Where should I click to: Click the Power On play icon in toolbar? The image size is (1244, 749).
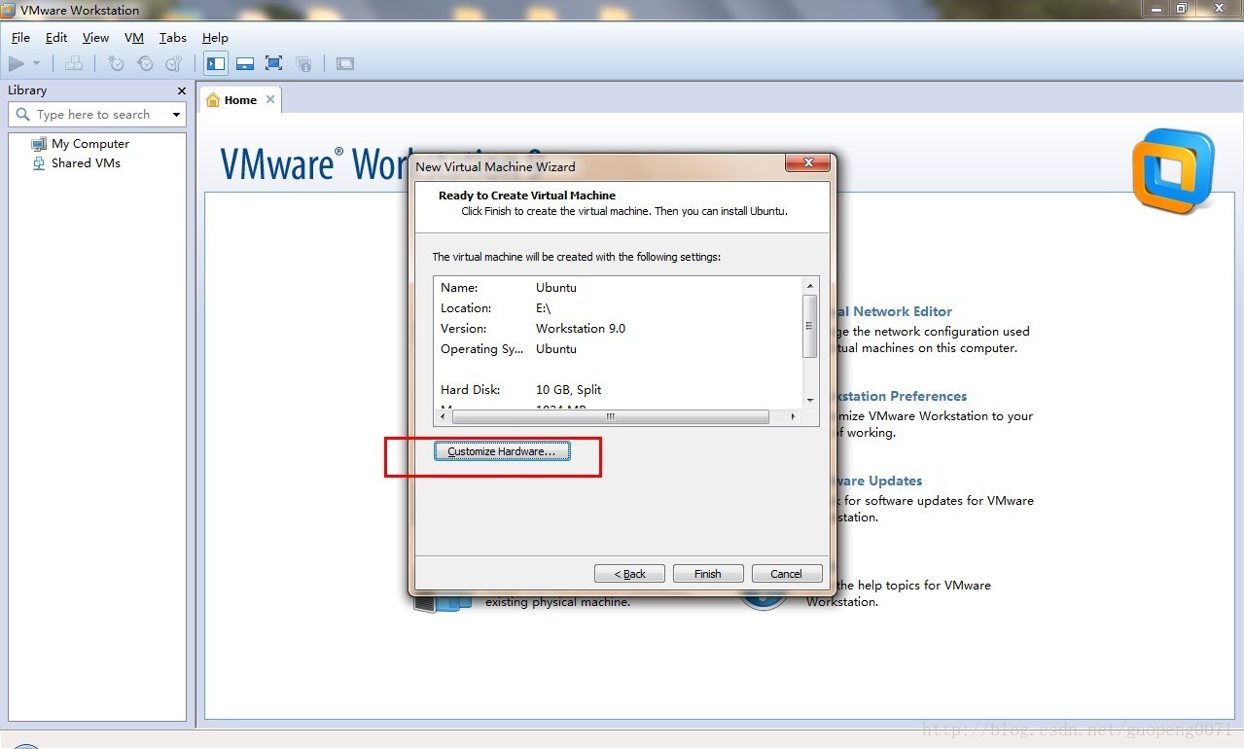coord(17,63)
